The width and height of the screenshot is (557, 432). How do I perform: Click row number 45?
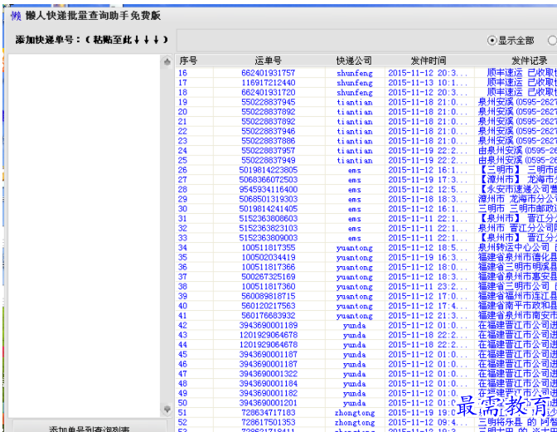tap(182, 355)
